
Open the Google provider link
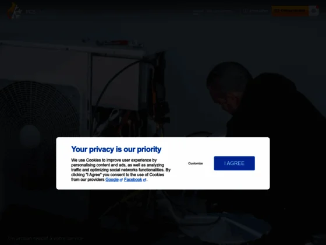pyautogui.click(x=112, y=180)
